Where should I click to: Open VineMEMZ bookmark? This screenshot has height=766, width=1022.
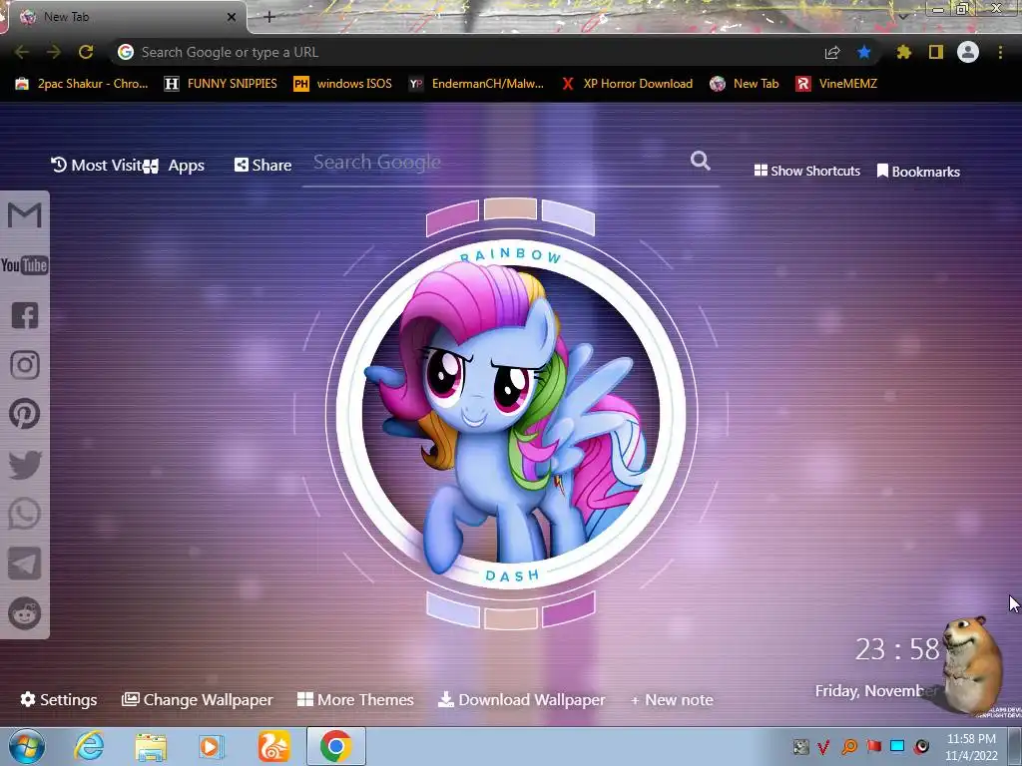(836, 84)
